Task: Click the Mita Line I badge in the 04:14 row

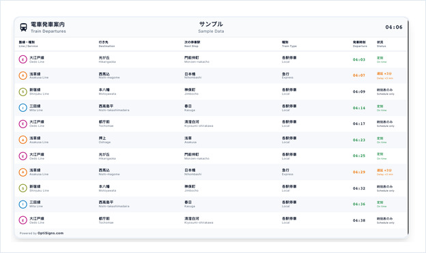Action: pyautogui.click(x=23, y=108)
